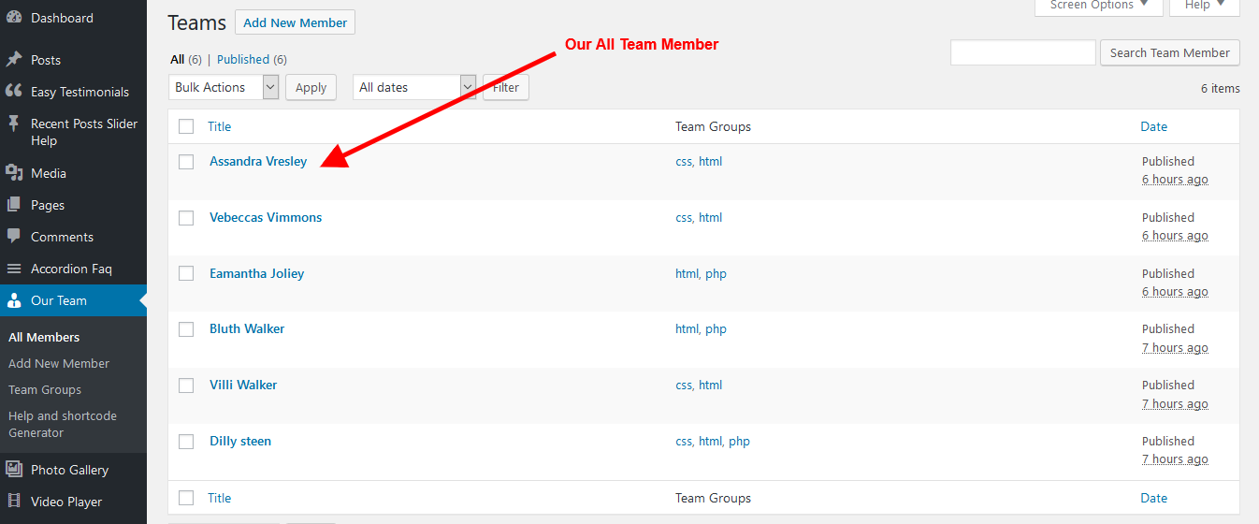Open Add New Member in sidebar submenu

pyautogui.click(x=59, y=363)
